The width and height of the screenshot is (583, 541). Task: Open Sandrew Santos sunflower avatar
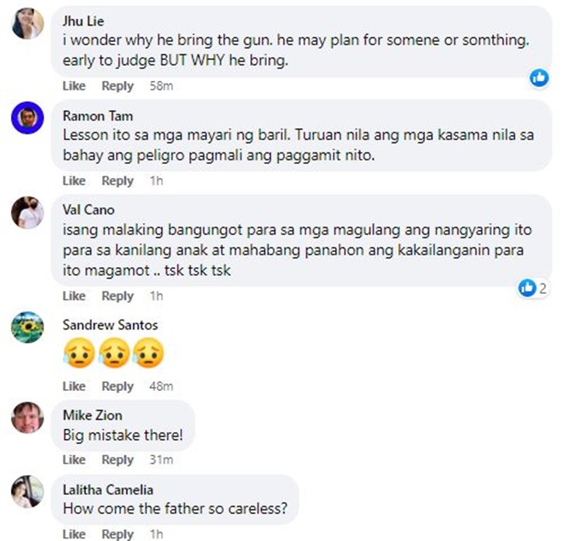point(27,326)
